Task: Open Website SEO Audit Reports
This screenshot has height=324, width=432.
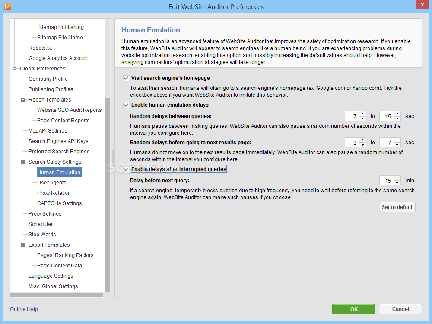Action: [x=70, y=110]
